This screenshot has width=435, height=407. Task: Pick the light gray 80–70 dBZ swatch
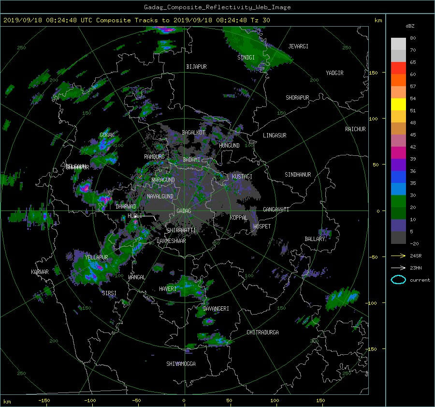point(398,44)
